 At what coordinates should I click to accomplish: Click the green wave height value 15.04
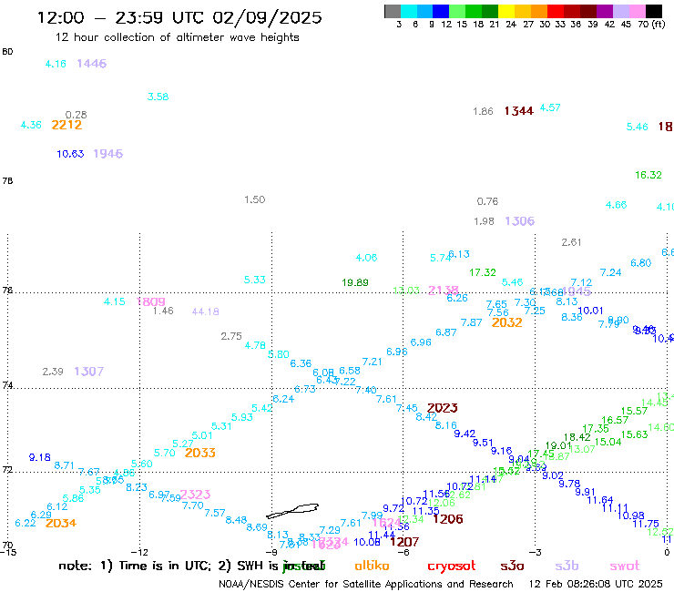(608, 442)
